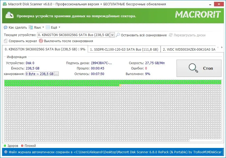Click the list icon beside 'Ещё'
Viewport: 226px width, 158px height.
(48, 27)
